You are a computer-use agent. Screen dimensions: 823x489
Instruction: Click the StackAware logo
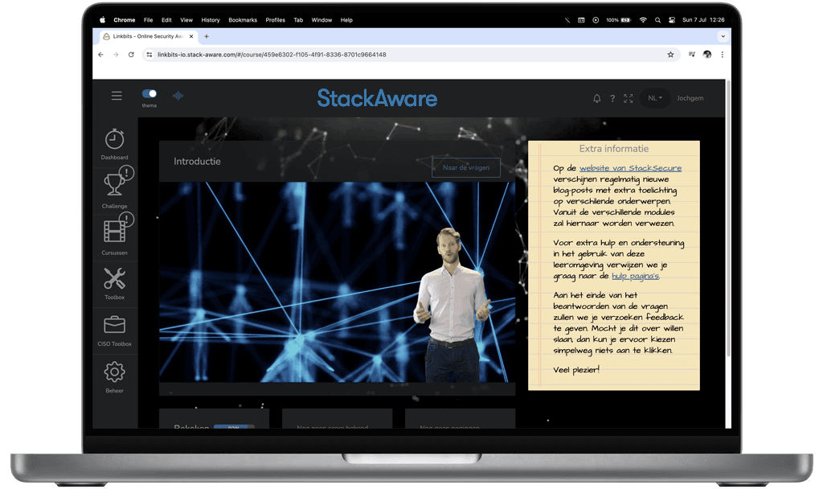click(x=377, y=98)
